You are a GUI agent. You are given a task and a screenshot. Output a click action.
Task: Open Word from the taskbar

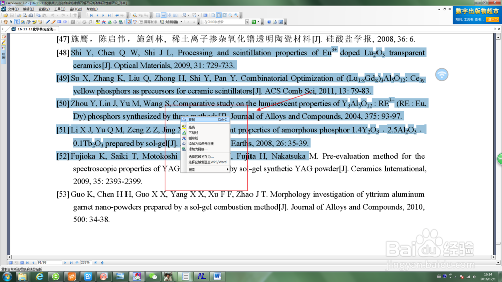pyautogui.click(x=218, y=276)
